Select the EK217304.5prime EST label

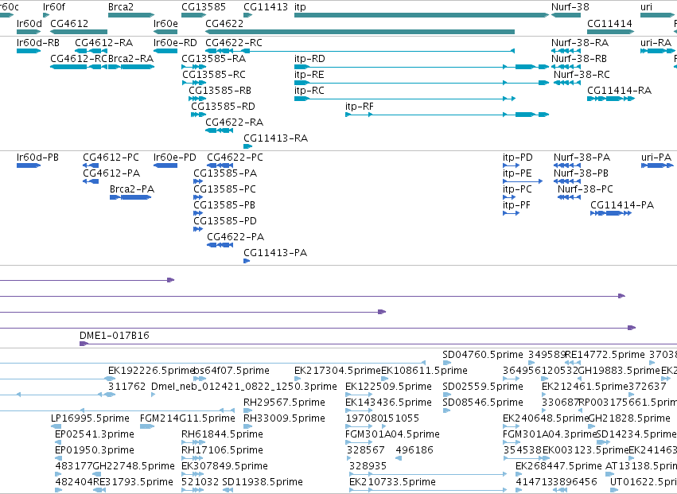(x=337, y=371)
